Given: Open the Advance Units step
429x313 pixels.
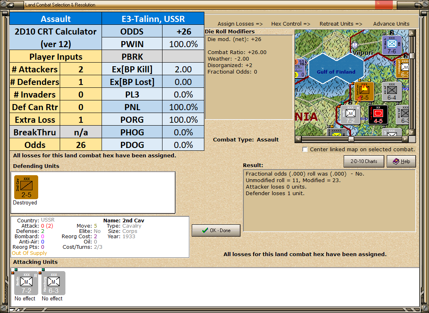Looking at the screenshot, I should (x=391, y=24).
